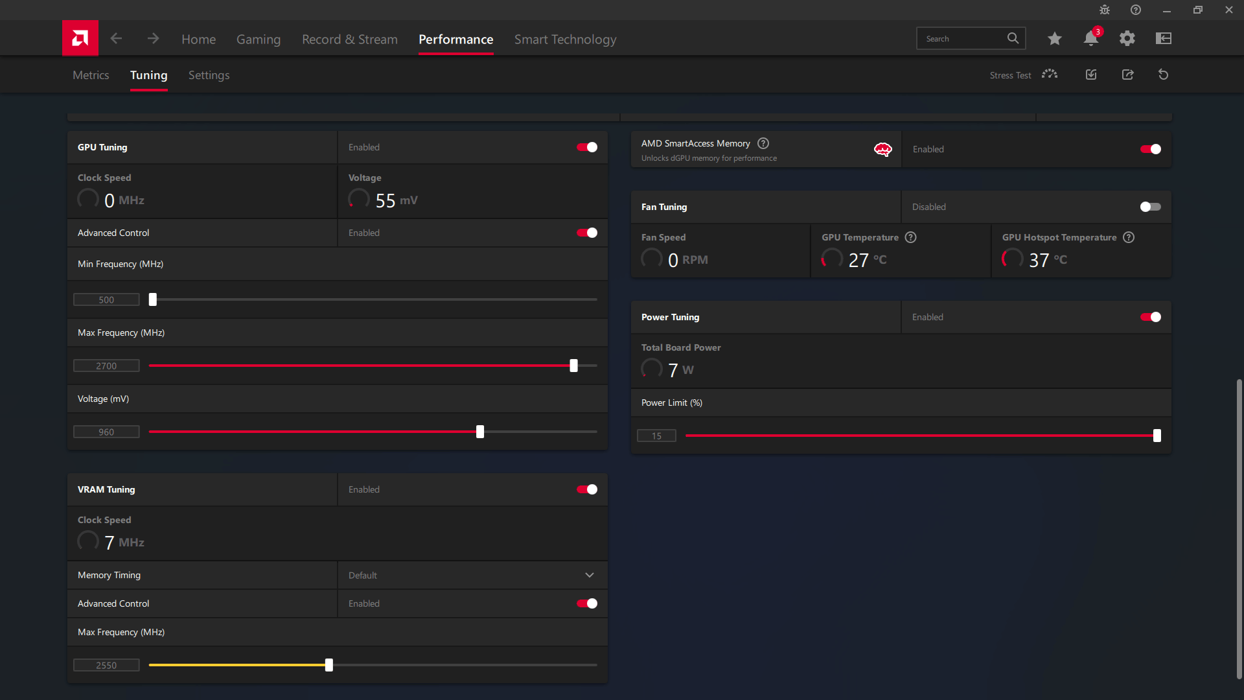Screen dimensions: 1244x700
Task: Click the red brain SmartAccess icon
Action: pos(883,150)
